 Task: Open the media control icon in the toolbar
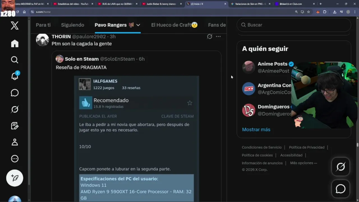tap(341, 12)
